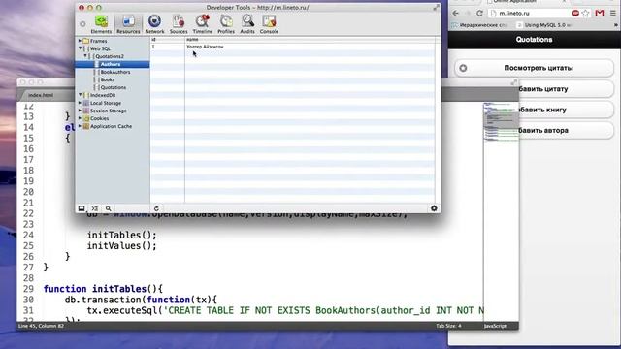This screenshot has height=349, width=621.
Task: Click the 'Добавить автора' button
Action: 567,130
